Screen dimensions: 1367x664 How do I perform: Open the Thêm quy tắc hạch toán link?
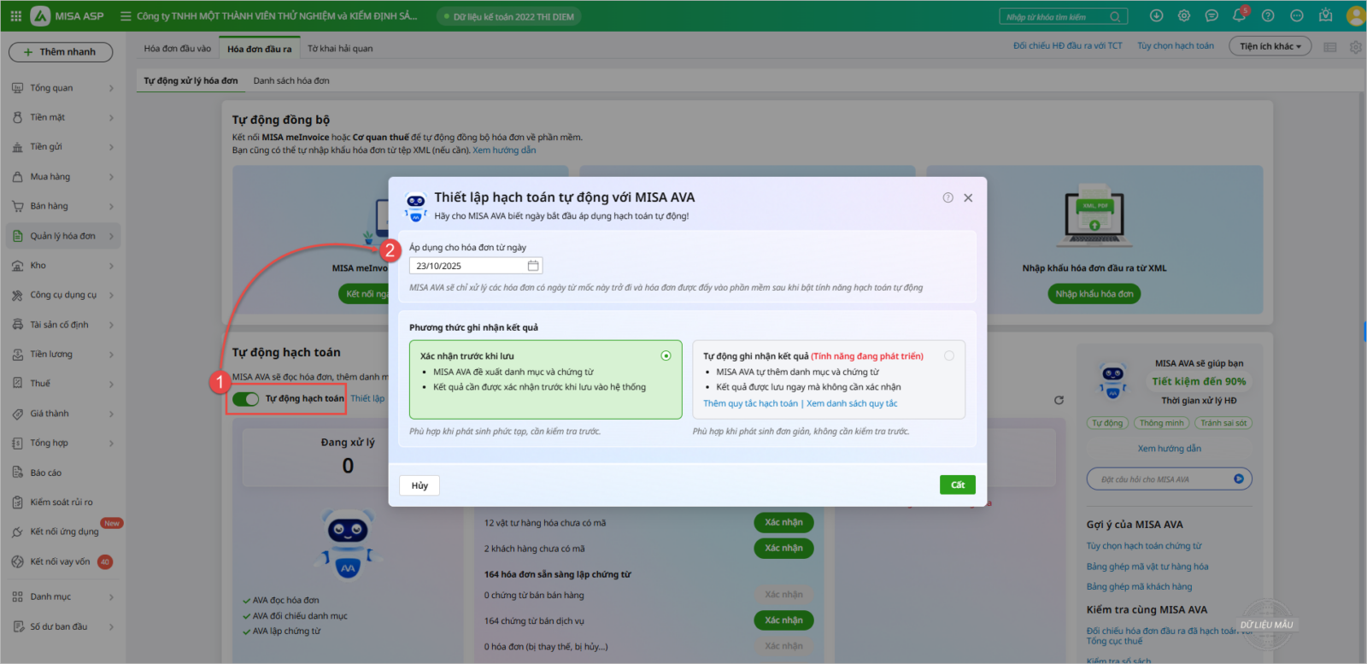point(750,403)
